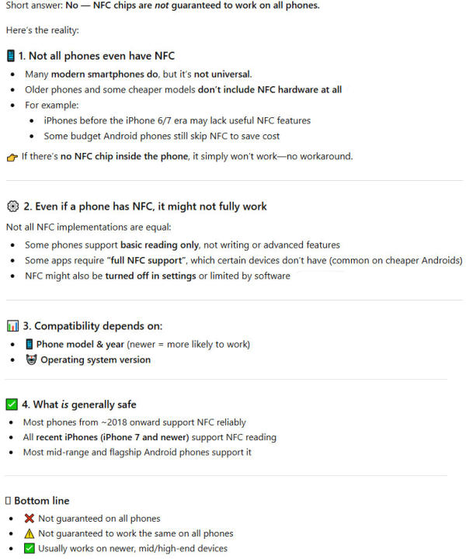The image size is (466, 559).
Task: Click the pointing hand emoji
Action: (x=12, y=157)
